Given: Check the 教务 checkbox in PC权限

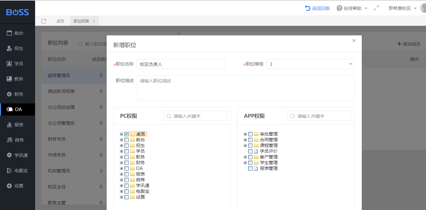Looking at the screenshot, I should click(x=127, y=157).
